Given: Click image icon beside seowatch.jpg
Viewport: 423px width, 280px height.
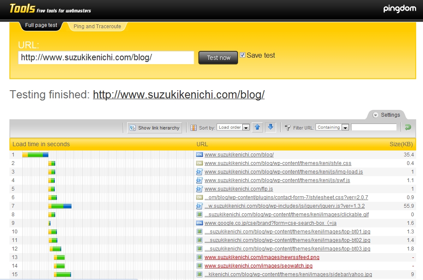Looking at the screenshot, I should pos(200,266).
